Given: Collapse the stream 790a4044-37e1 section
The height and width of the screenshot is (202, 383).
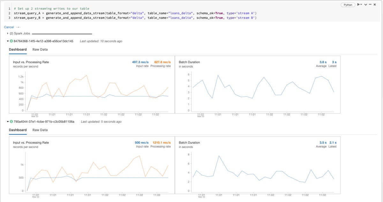Looking at the screenshot, I should (8, 122).
